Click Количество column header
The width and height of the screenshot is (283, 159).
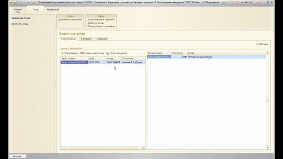click(x=179, y=53)
